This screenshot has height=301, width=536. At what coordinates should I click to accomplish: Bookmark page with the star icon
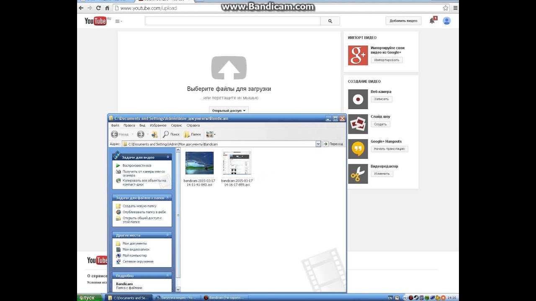pyautogui.click(x=446, y=8)
